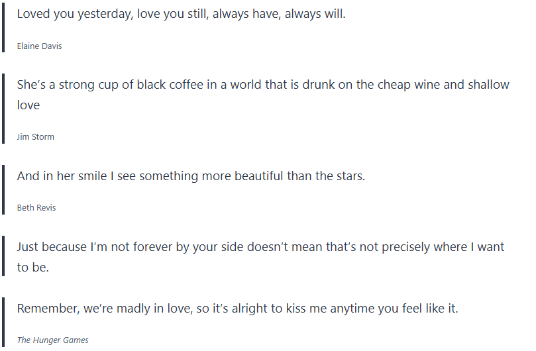Select the Jim Storm attribution text
The width and height of the screenshot is (536, 351).
[x=36, y=137]
